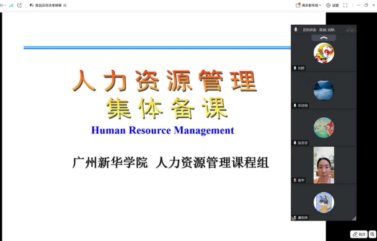Image resolution: width=377 pixels, height=241 pixels.
Task: Toggle full screen mode icon
Action: click(345, 6)
